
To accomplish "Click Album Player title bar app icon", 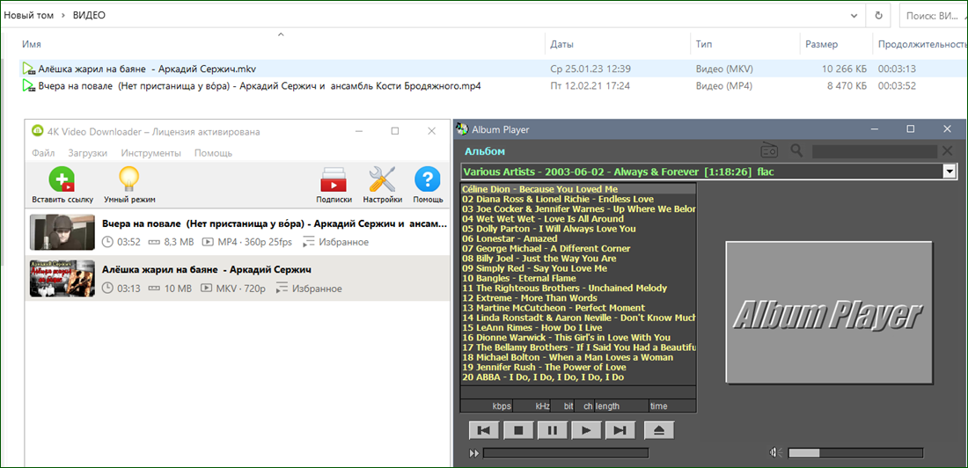I will [x=462, y=129].
